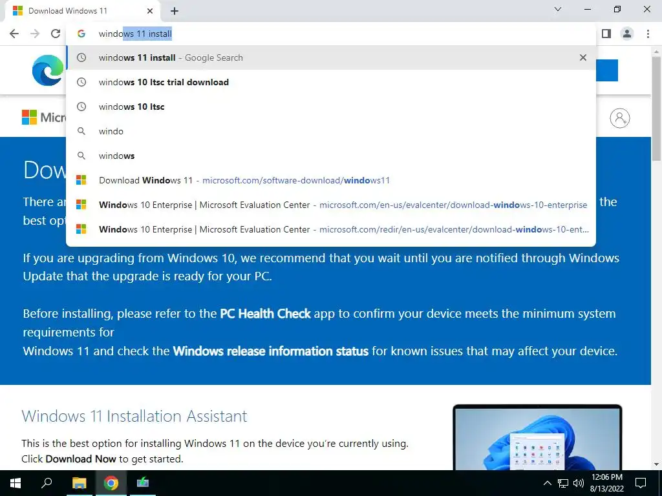Open the notification center icon
Image resolution: width=662 pixels, height=496 pixels.
click(641, 483)
